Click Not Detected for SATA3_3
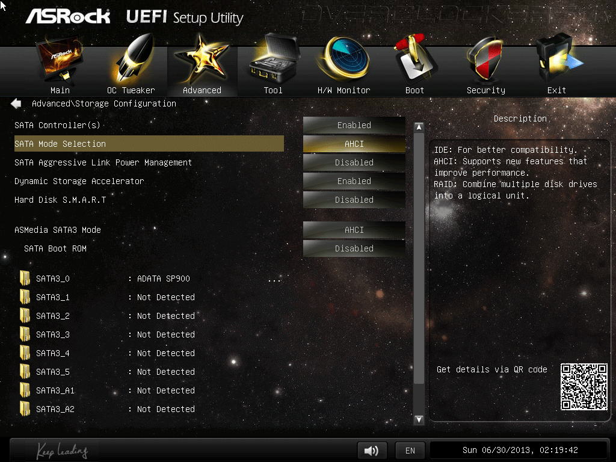This screenshot has width=616, height=462. point(166,334)
